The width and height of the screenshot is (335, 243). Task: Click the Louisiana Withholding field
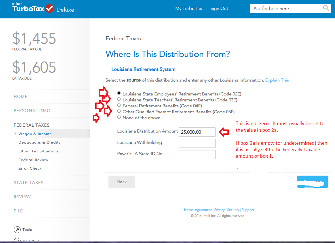click(197, 143)
